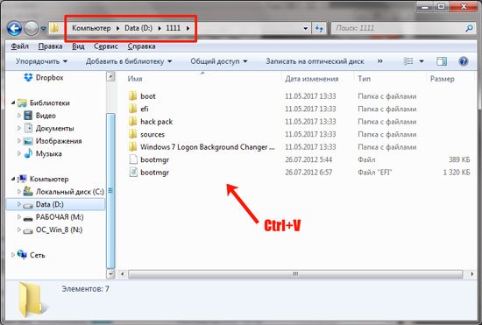Screen dimensions: 482x325
Task: Open Добавить в библиотеку dropdown
Action: pos(129,61)
